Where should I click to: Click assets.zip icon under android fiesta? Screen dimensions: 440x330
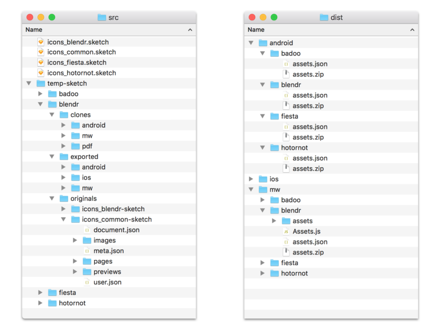point(286,137)
